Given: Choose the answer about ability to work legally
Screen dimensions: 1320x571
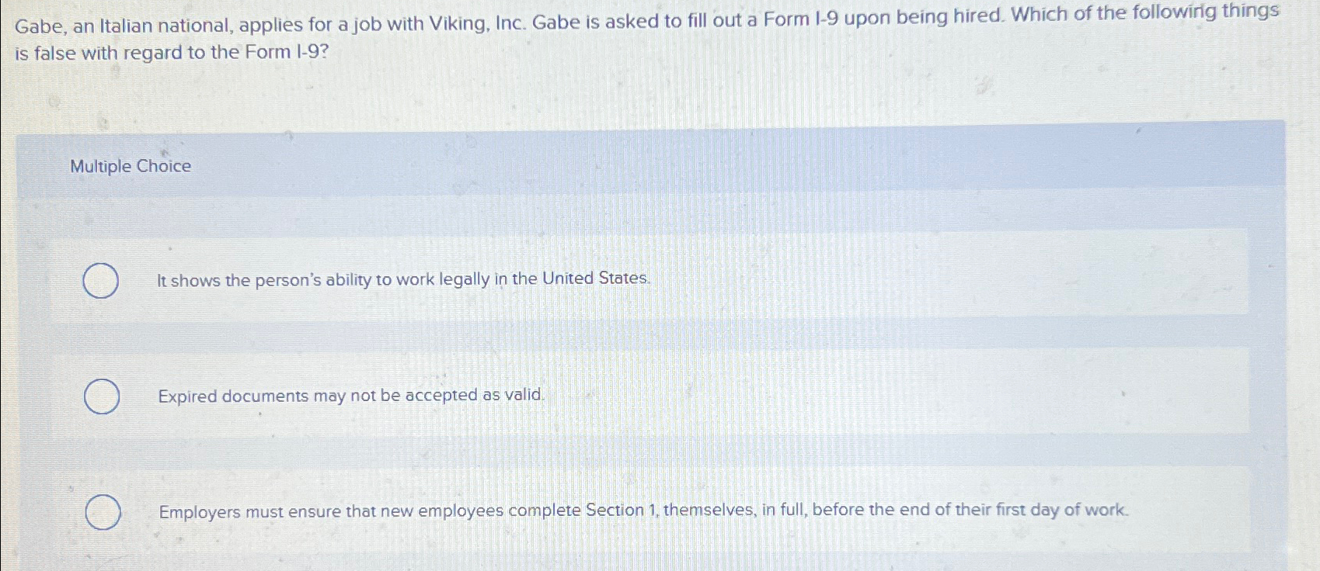Looking at the screenshot, I should (x=402, y=279).
